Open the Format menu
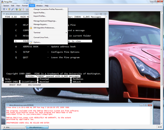 (x=25, y=6)
